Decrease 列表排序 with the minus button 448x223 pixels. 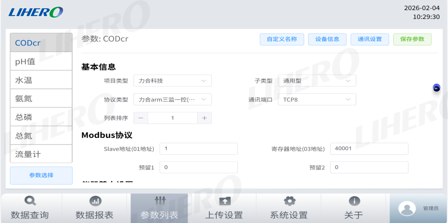141,118
